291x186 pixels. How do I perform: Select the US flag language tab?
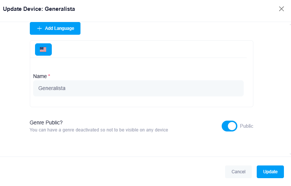(x=43, y=49)
